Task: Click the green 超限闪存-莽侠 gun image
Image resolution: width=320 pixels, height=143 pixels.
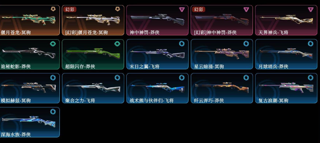Action: tap(93, 53)
